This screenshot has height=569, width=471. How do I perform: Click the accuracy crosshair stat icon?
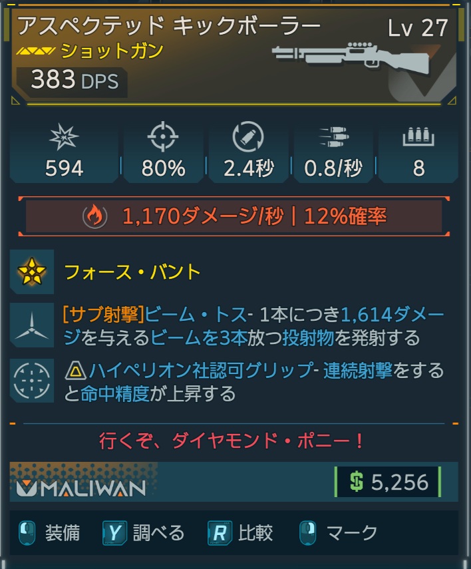click(x=163, y=136)
